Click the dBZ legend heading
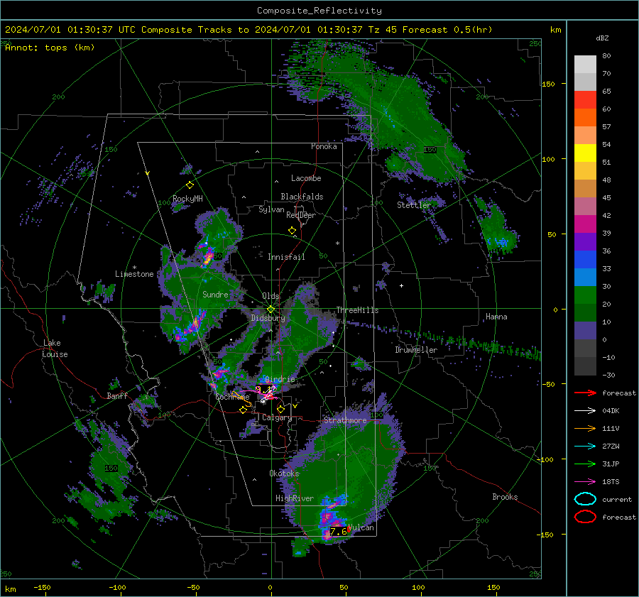The image size is (639, 597). [602, 38]
